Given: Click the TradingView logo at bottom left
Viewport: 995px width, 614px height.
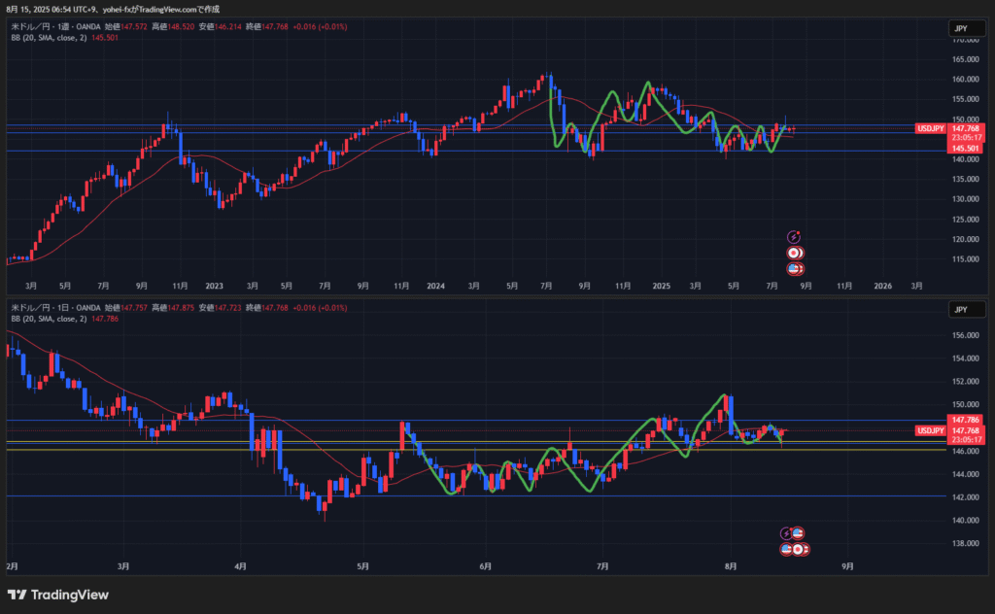Looking at the screenshot, I should coord(57,595).
